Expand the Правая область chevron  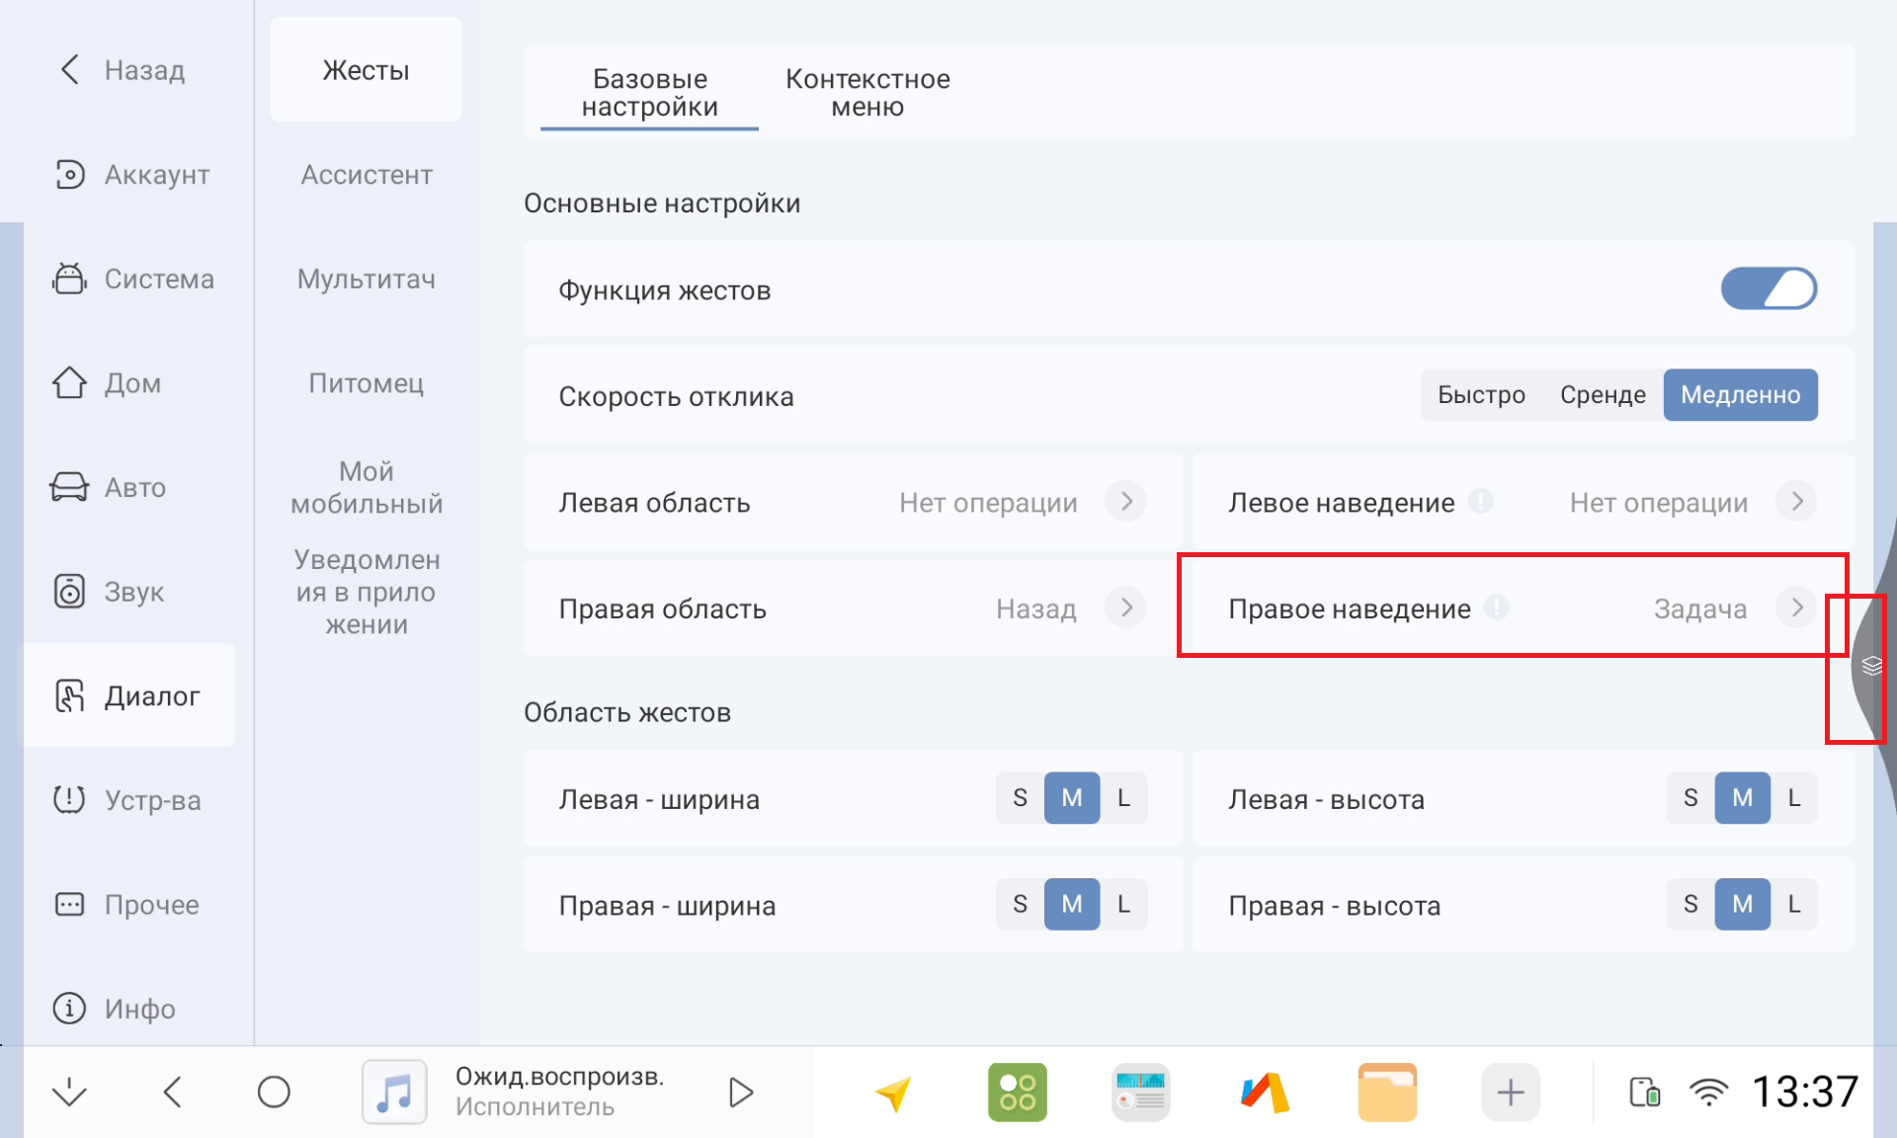coord(1126,608)
